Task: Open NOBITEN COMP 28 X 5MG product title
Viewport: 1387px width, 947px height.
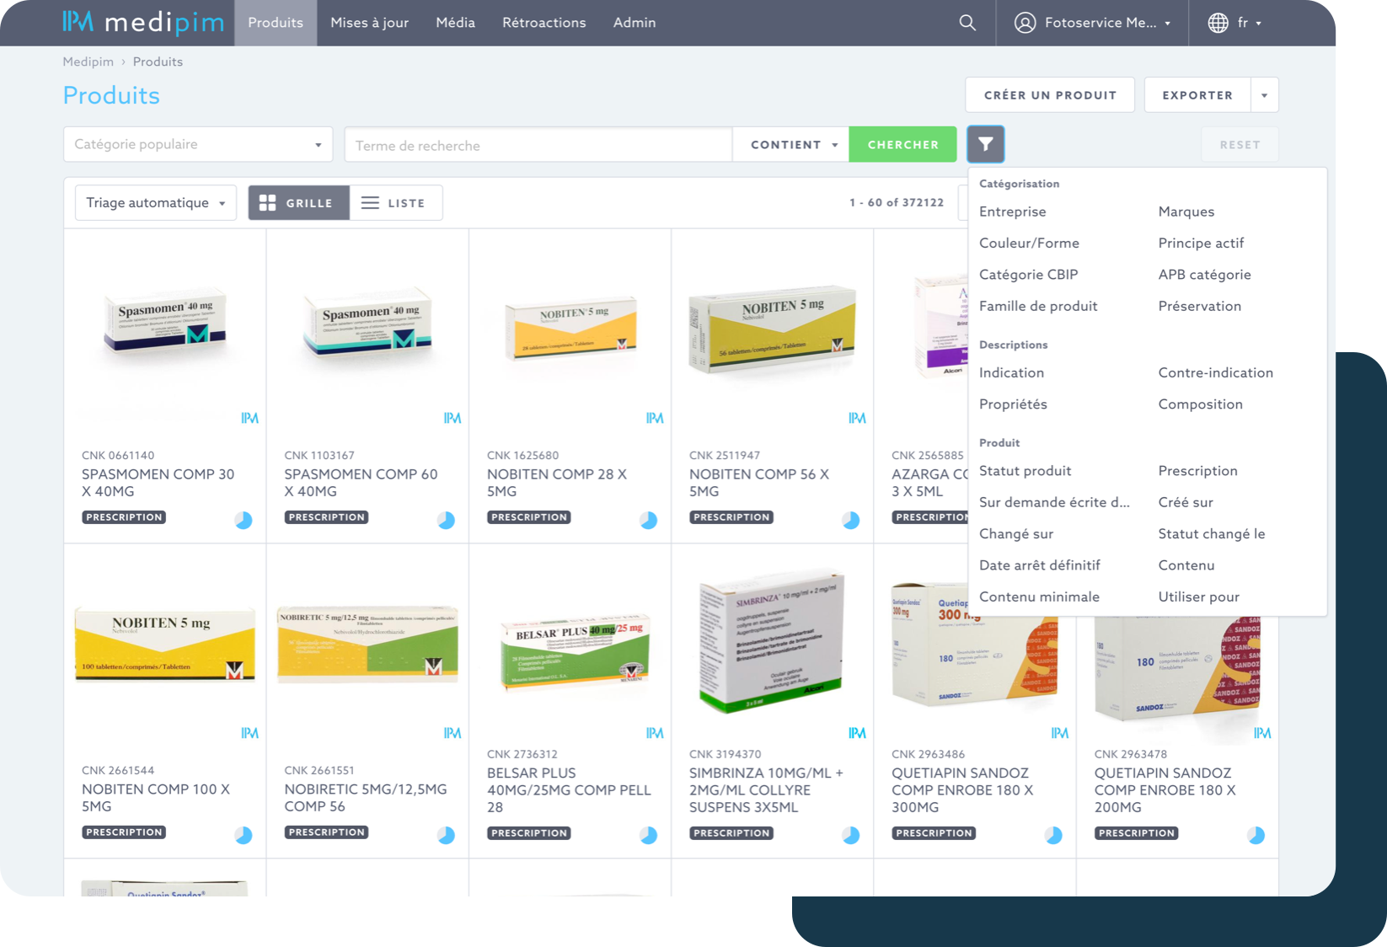Action: (557, 483)
